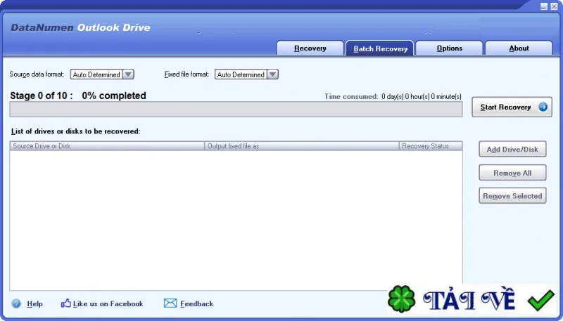Sort by Source Drive or Disk column
This screenshot has width=563, height=321.
[107, 146]
